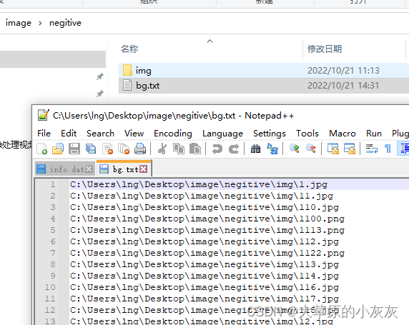409x325 pixels.
Task: Click the Save All toolbar icon
Action: 91,149
